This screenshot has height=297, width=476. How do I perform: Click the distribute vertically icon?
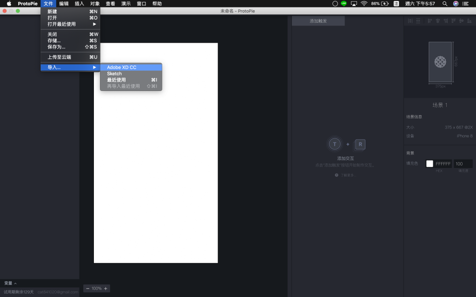click(418, 21)
